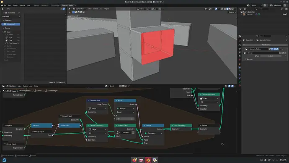Click the Bevel node group name field
289x163 pixels.
(263, 53)
